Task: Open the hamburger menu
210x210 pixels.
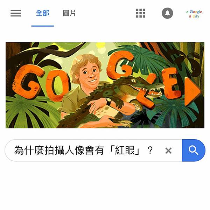Action: pyautogui.click(x=16, y=13)
